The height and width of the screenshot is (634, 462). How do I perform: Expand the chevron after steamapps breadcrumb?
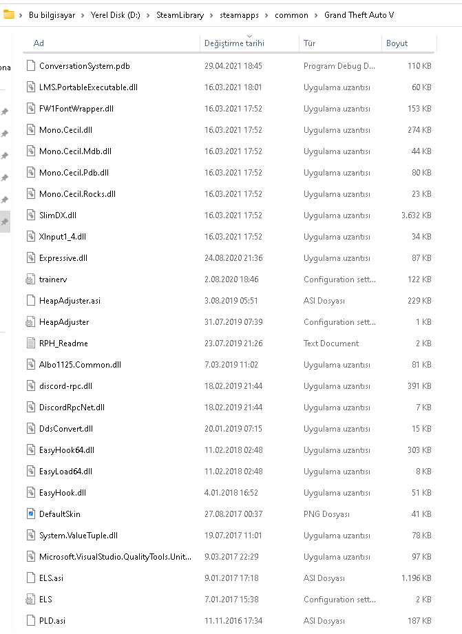point(266,15)
